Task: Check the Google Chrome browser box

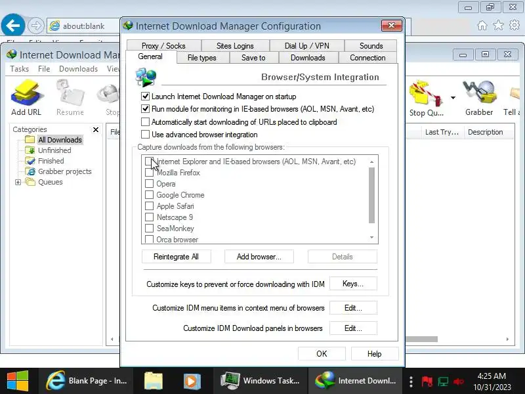Action: [149, 194]
